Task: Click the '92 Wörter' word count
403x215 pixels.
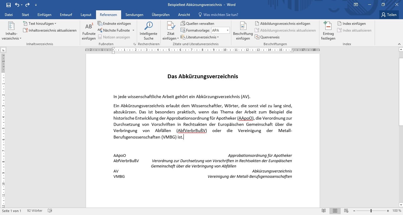Action: click(35, 211)
